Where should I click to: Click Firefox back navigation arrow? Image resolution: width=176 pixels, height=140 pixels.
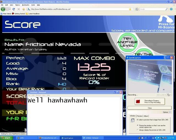(3, 9)
